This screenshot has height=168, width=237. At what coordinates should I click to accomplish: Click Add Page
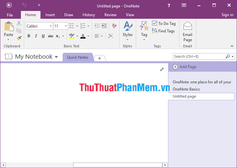[x=185, y=67]
